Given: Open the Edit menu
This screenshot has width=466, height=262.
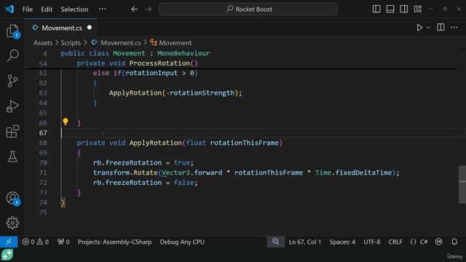Looking at the screenshot, I should (x=47, y=9).
